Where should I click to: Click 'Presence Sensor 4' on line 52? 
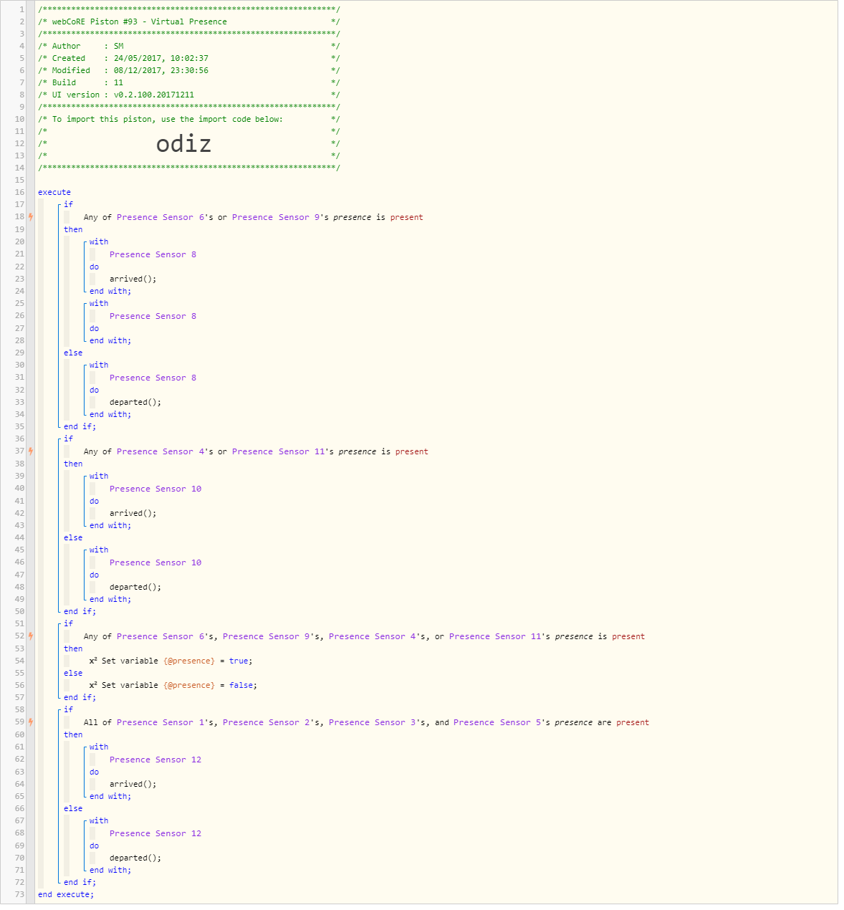pos(373,636)
